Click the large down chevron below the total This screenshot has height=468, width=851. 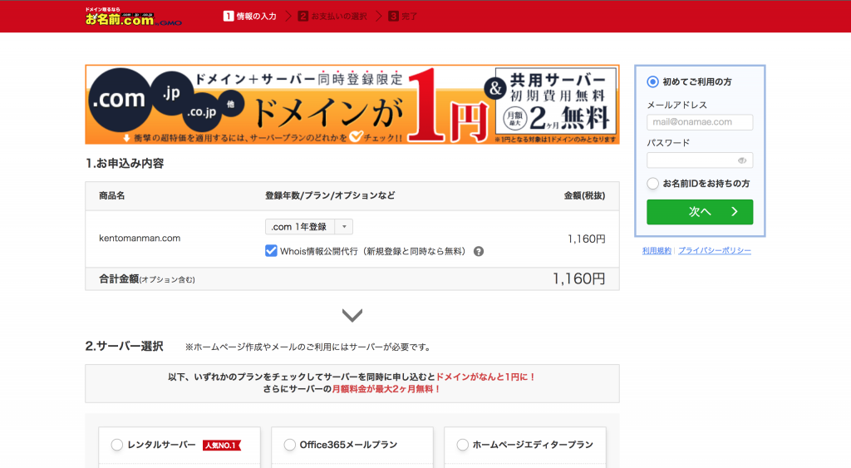[x=352, y=315]
